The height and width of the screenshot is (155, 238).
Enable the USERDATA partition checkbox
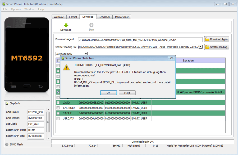(x=58, y=118)
